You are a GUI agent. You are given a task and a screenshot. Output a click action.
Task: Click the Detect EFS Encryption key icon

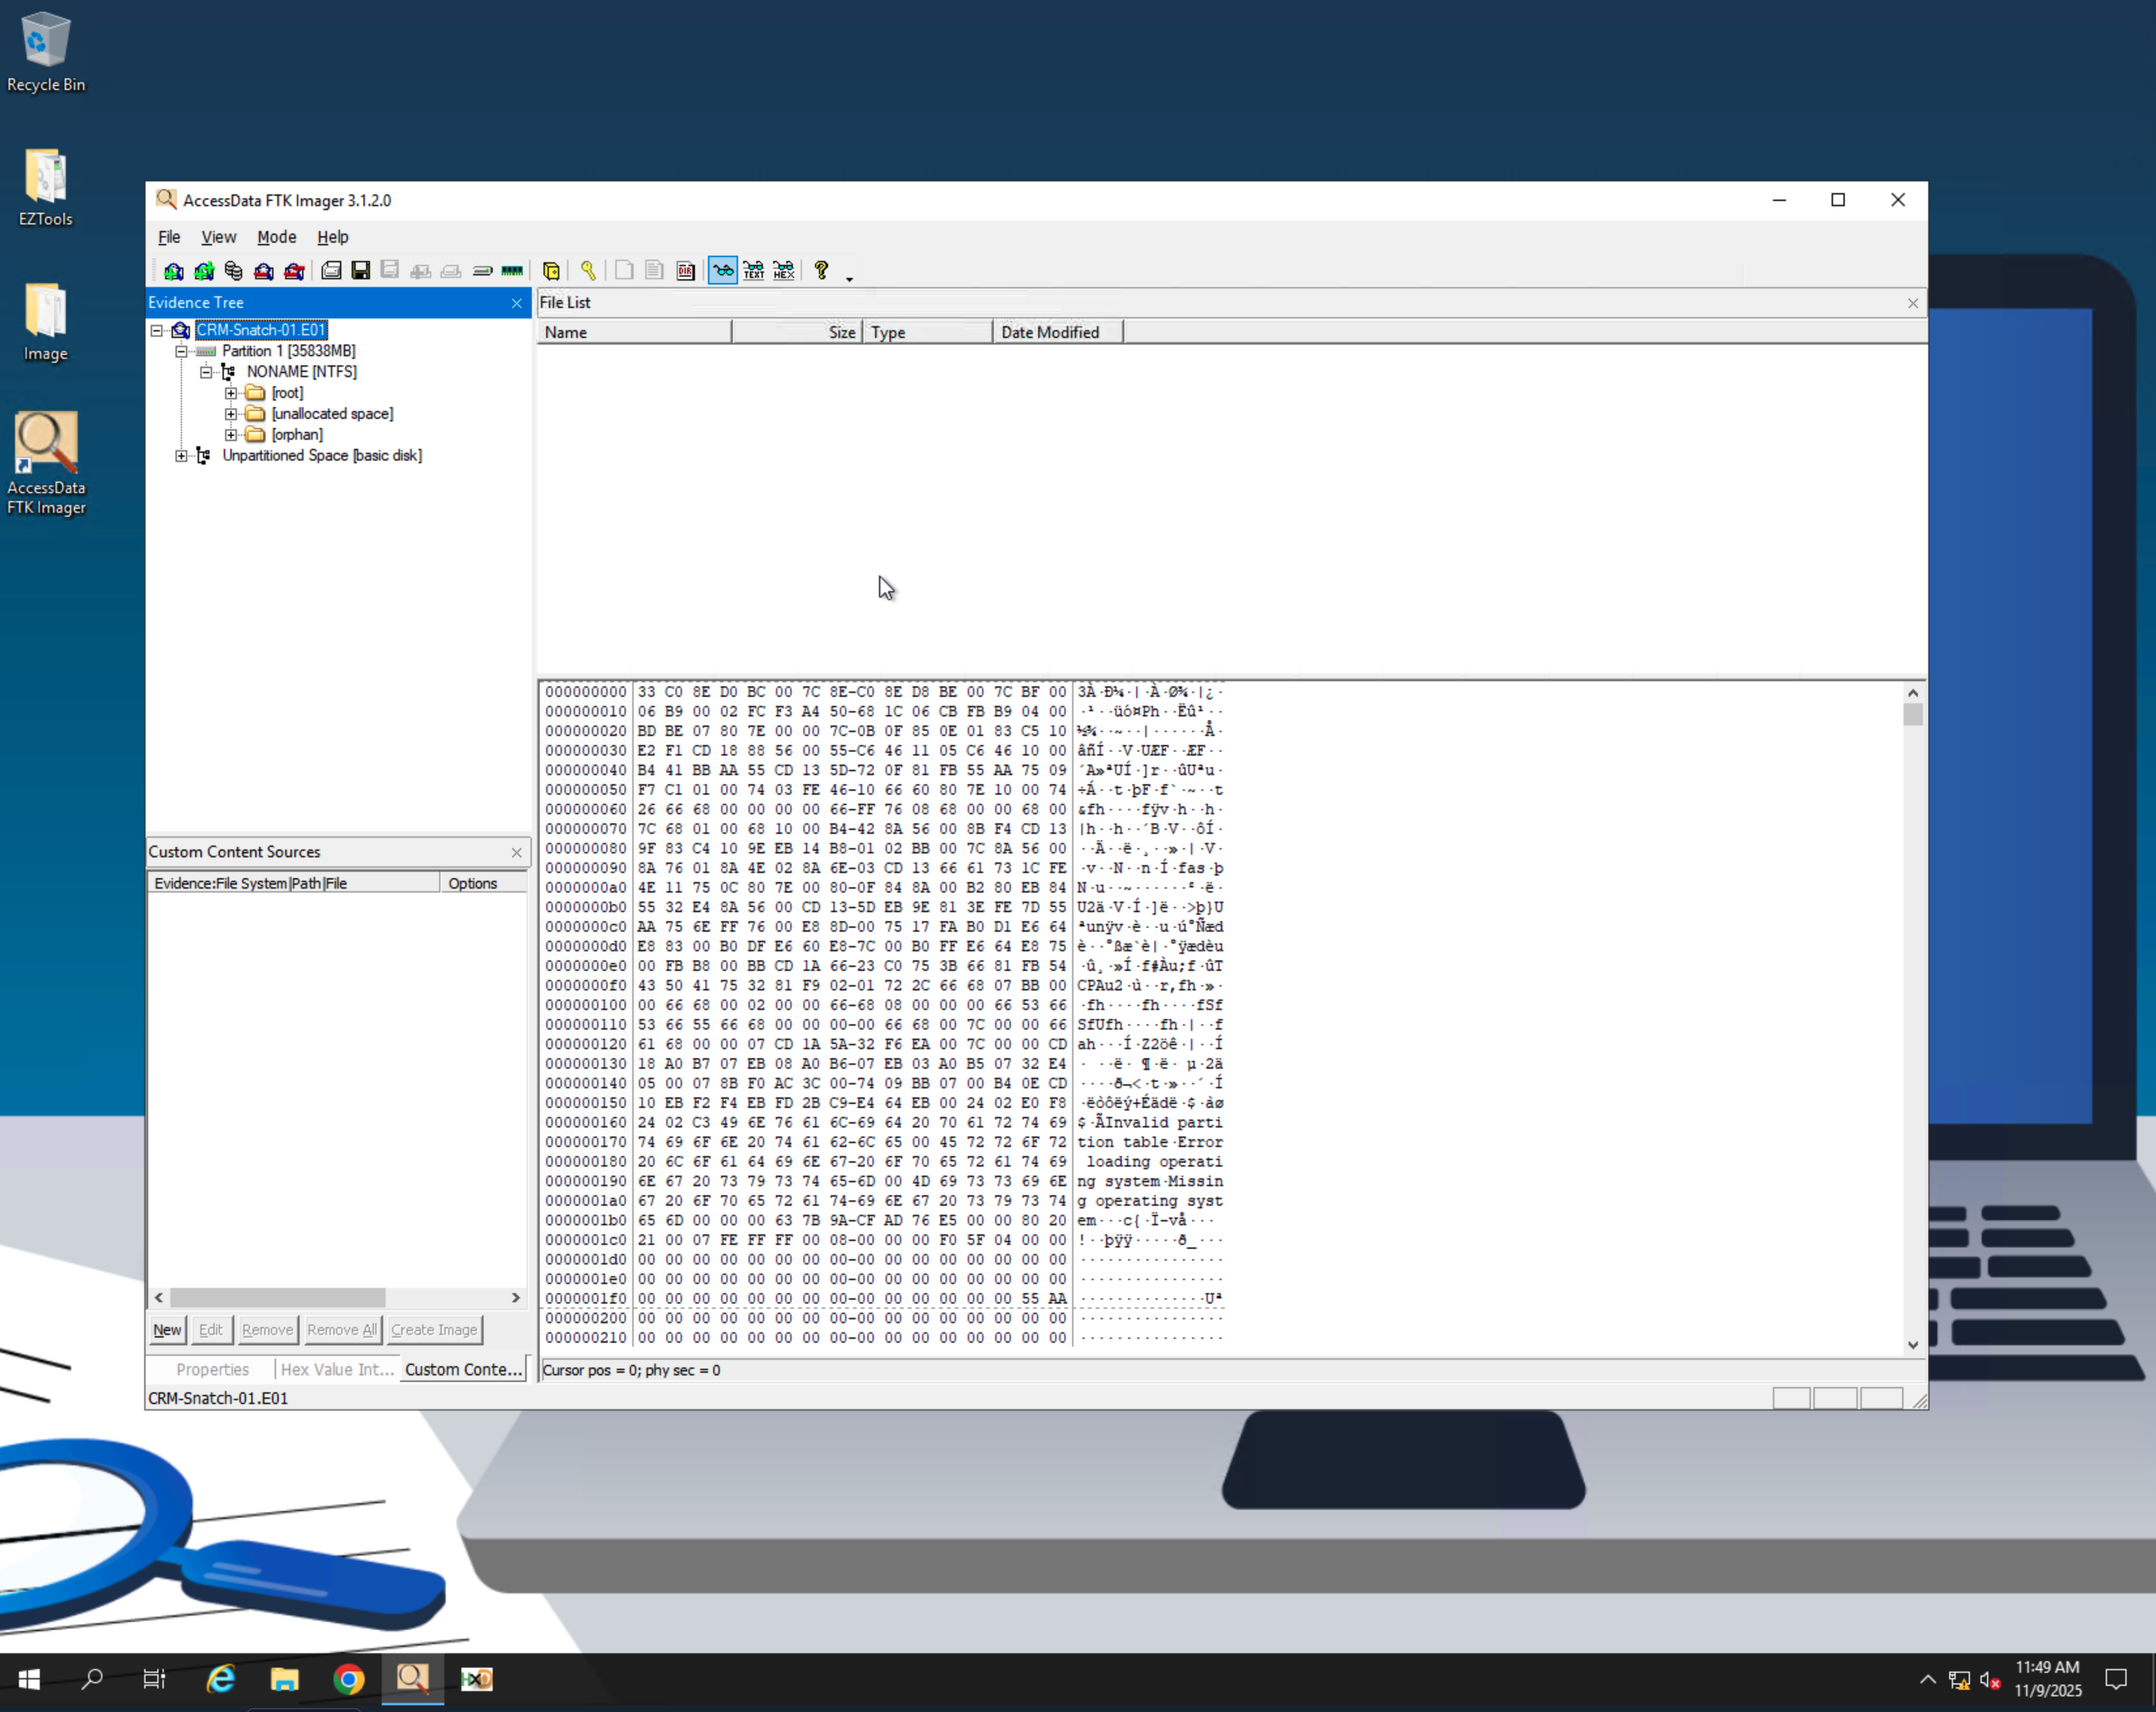(589, 270)
